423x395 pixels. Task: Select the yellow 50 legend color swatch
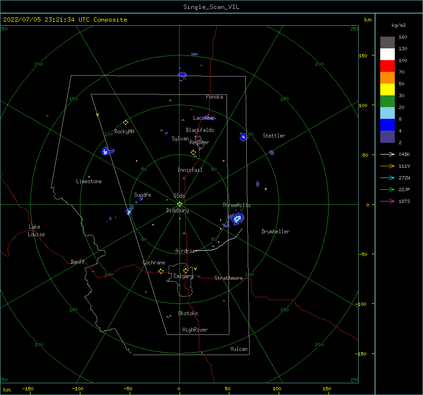[387, 90]
